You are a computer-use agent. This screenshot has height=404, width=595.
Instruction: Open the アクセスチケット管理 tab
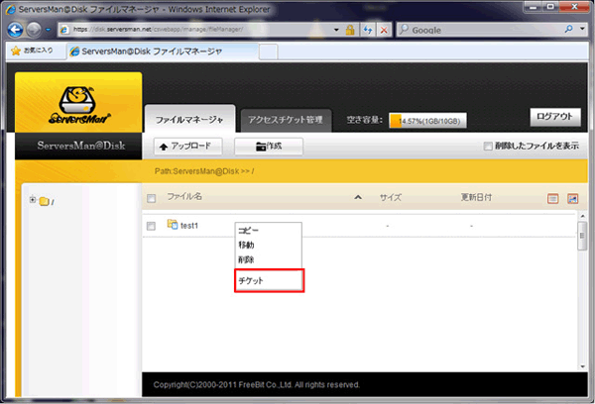click(284, 120)
